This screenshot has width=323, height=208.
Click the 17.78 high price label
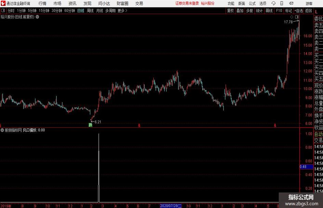pyautogui.click(x=288, y=22)
